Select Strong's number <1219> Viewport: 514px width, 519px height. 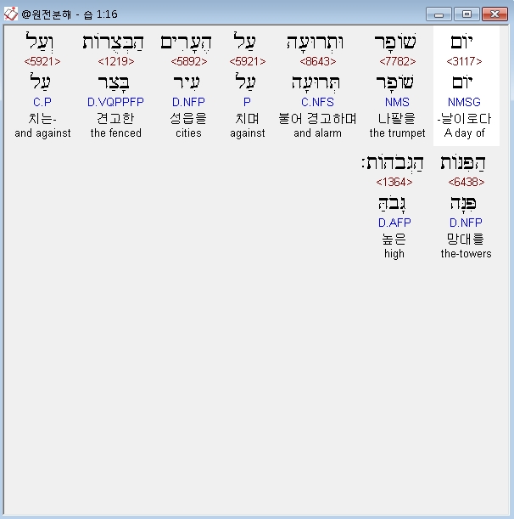[x=115, y=61]
